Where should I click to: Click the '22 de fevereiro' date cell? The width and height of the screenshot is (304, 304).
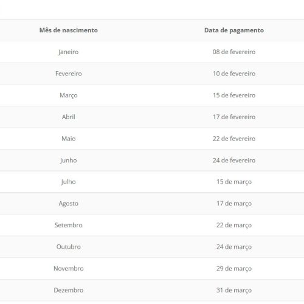coord(234,139)
